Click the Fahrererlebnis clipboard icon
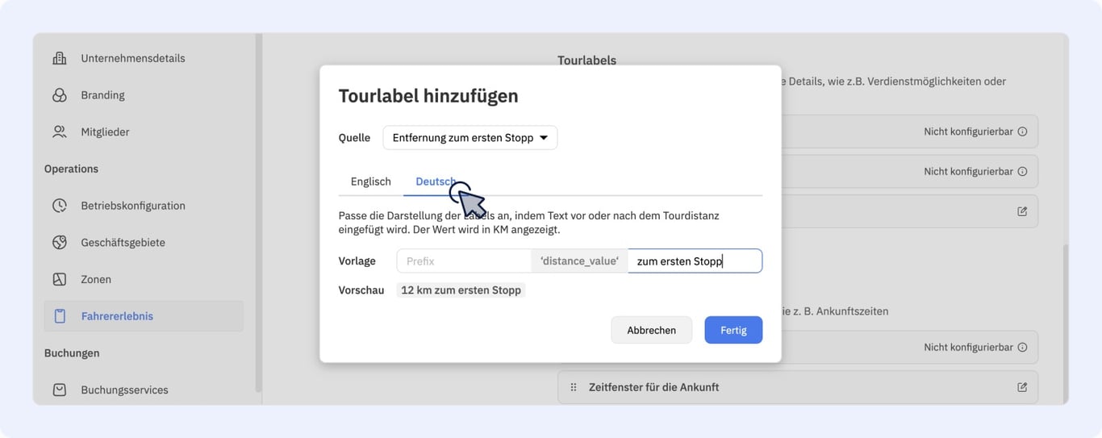This screenshot has width=1102, height=438. coord(60,316)
